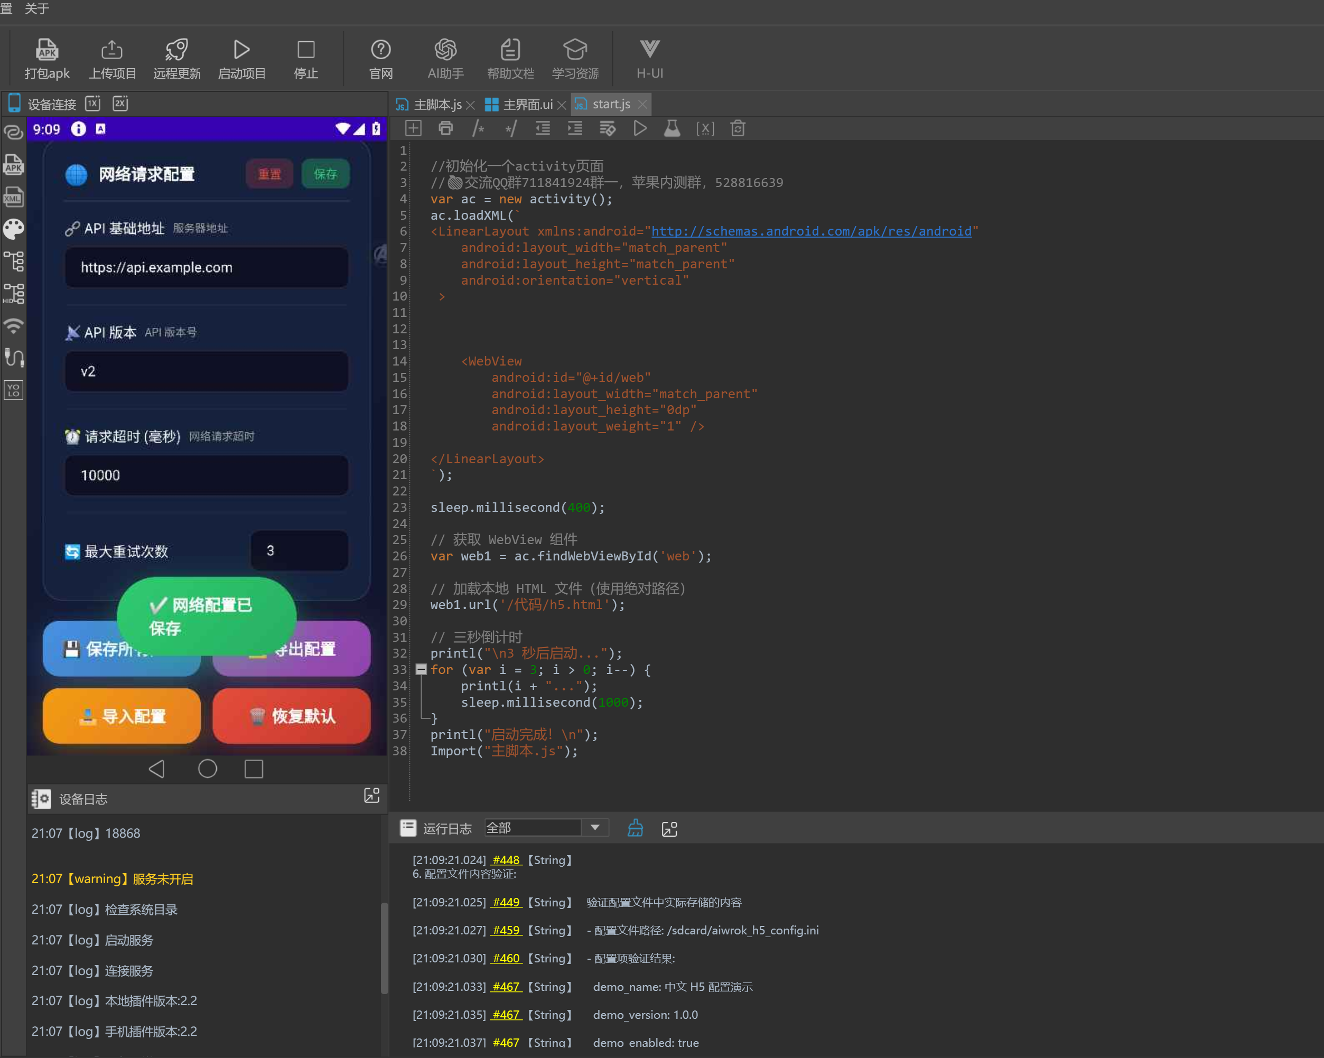Screen dimensions: 1324x1058
Task: Collapse the for loop fold marker
Action: 421,669
